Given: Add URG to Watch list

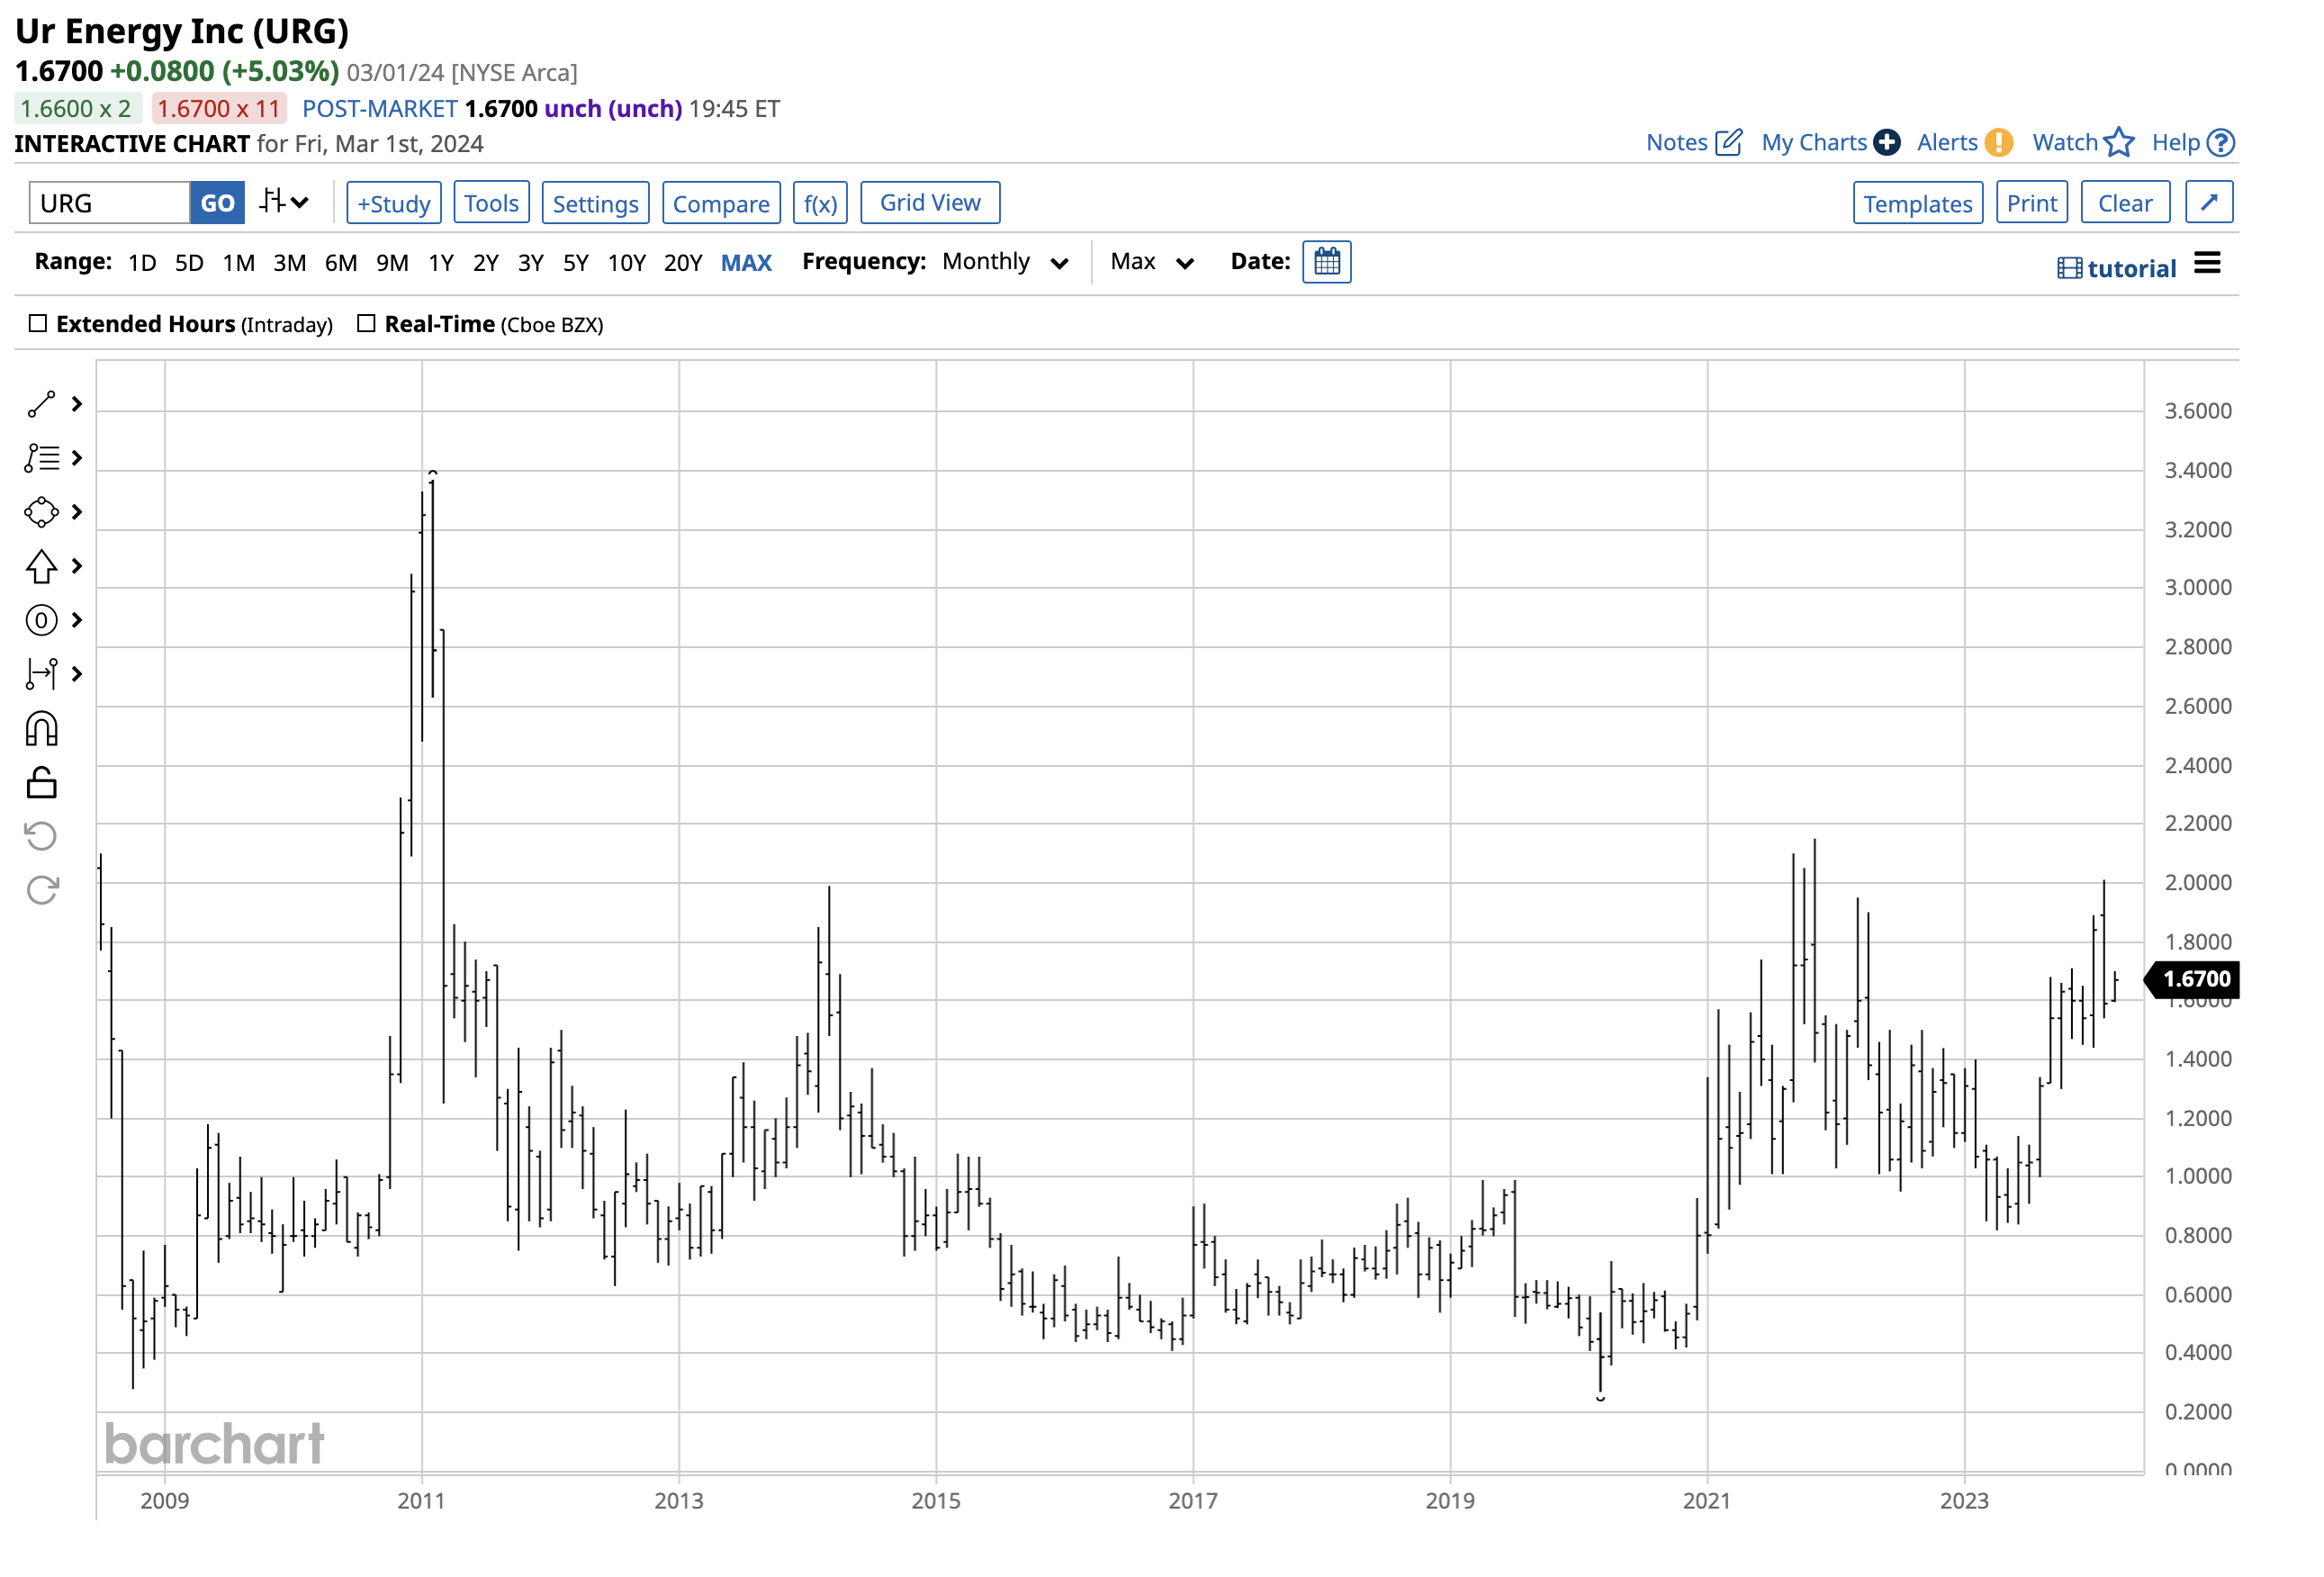Looking at the screenshot, I should point(2083,142).
